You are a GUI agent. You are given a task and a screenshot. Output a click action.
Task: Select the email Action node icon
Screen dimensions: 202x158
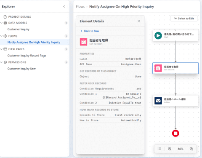(158, 101)
